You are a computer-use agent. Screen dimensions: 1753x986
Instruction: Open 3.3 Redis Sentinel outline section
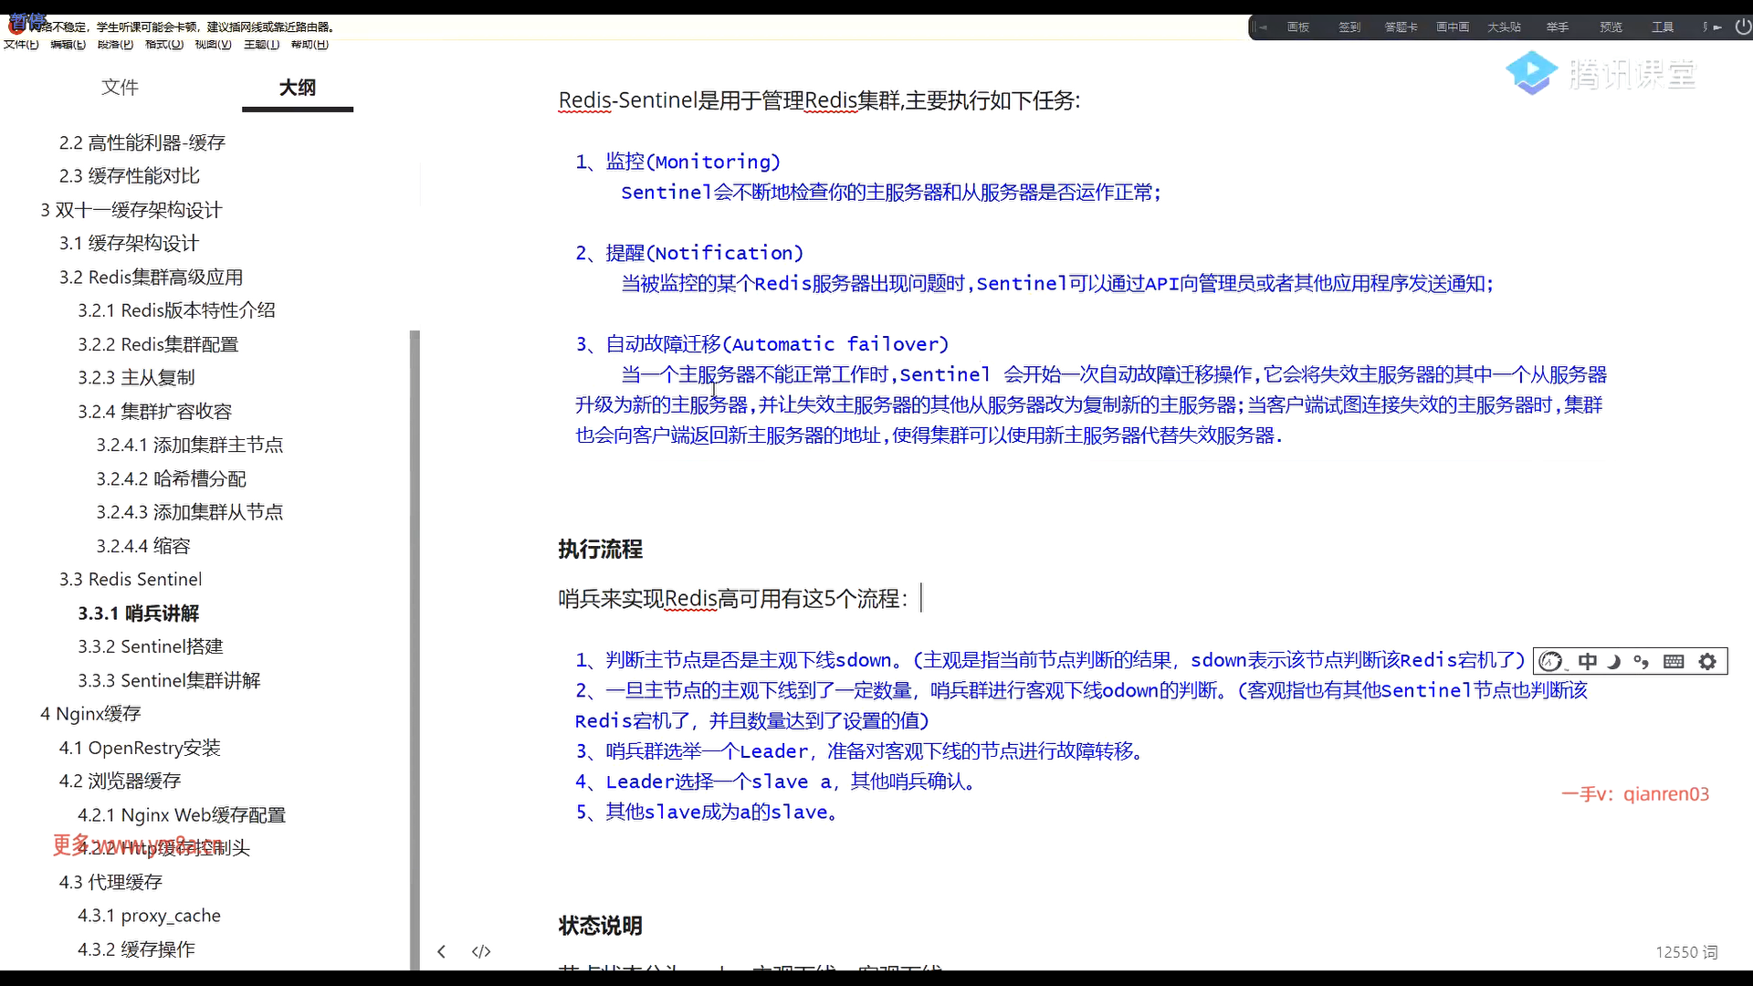point(131,580)
